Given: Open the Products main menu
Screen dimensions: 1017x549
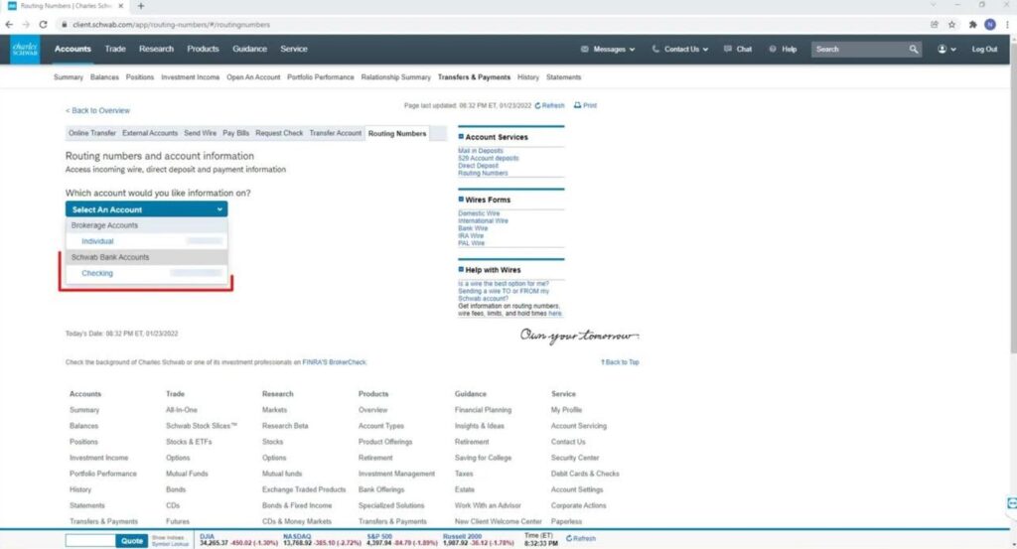Looking at the screenshot, I should coord(203,50).
